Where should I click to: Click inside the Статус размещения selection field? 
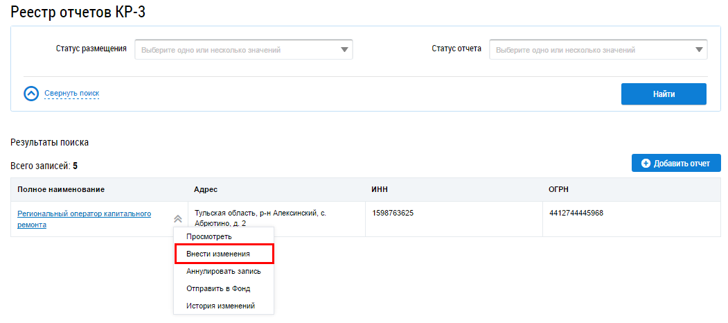click(x=236, y=50)
